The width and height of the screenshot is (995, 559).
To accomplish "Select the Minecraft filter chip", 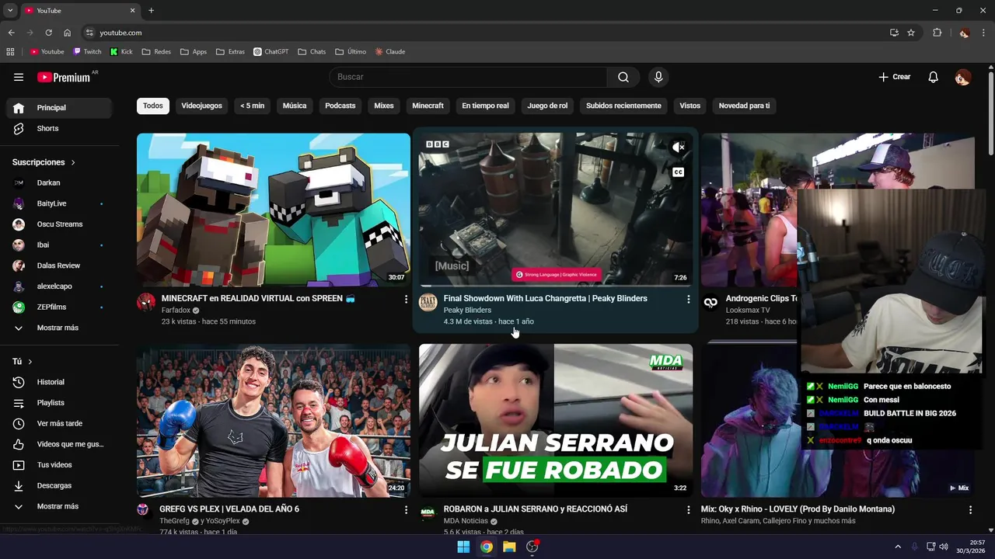I will coord(428,106).
